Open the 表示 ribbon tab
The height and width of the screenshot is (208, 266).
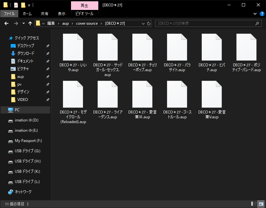tap(62, 14)
